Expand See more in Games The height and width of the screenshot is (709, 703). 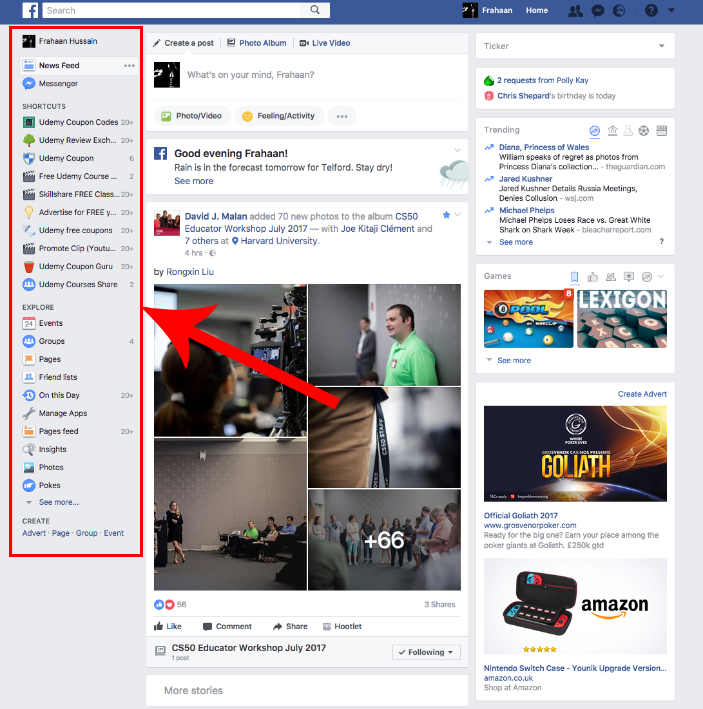coord(514,361)
